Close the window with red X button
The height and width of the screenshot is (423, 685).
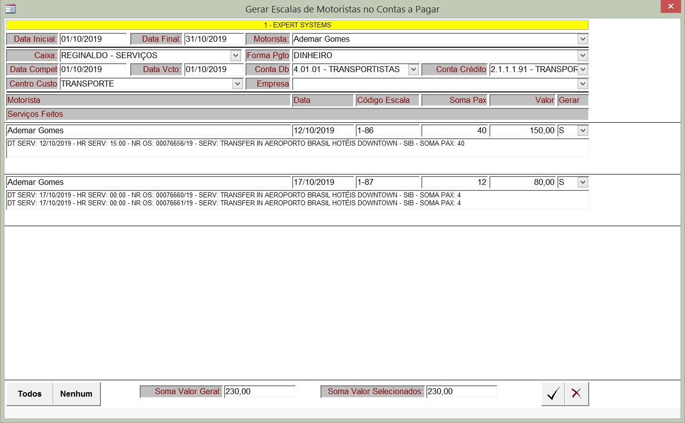coord(671,7)
